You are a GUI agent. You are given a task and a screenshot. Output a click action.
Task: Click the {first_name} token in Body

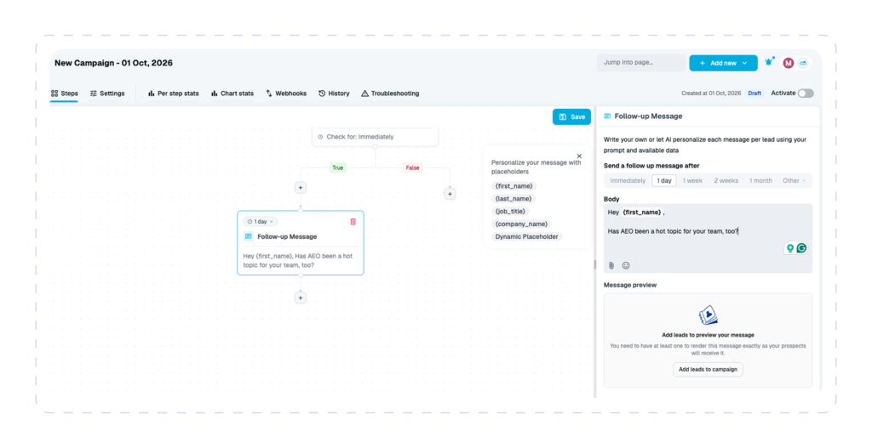point(642,212)
